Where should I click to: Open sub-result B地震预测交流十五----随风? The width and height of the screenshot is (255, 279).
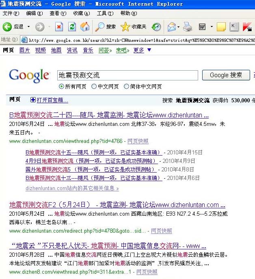pyautogui.click(x=94, y=152)
